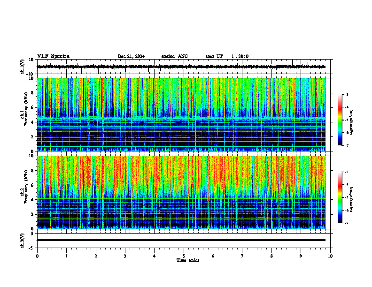Click the "ch.1(V)" waveform axis label
Image resolution: width=372 pixels, height=287 pixels.
point(23,67)
